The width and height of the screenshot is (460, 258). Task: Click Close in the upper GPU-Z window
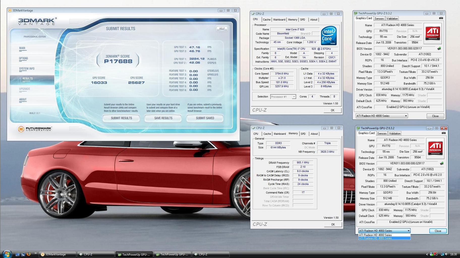pos(435,116)
